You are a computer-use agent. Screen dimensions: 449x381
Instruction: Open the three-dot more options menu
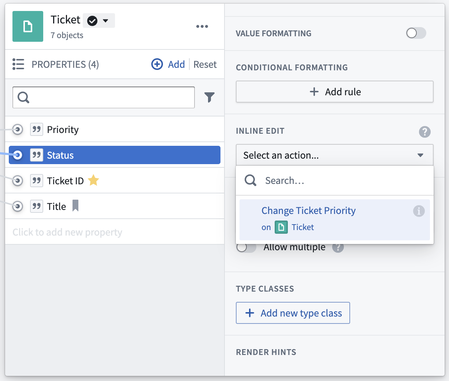(x=202, y=26)
